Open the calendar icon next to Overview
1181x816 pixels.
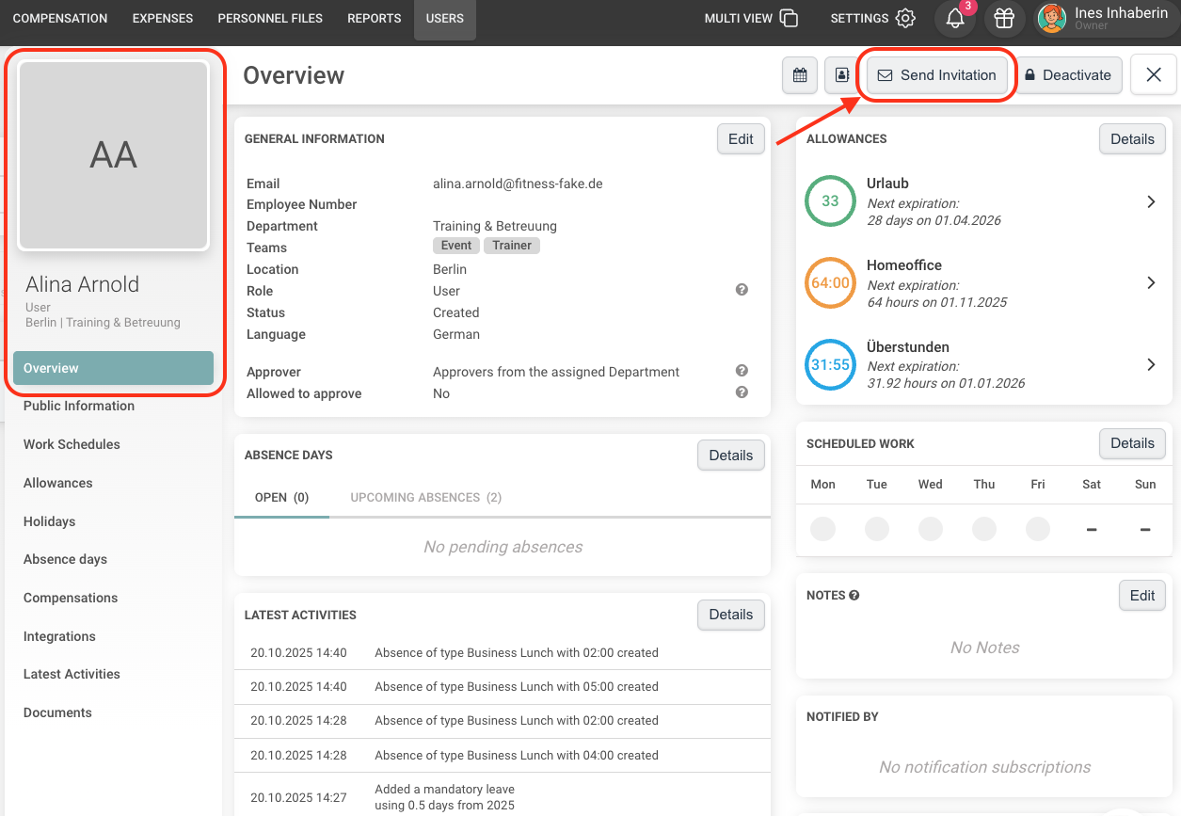(800, 75)
